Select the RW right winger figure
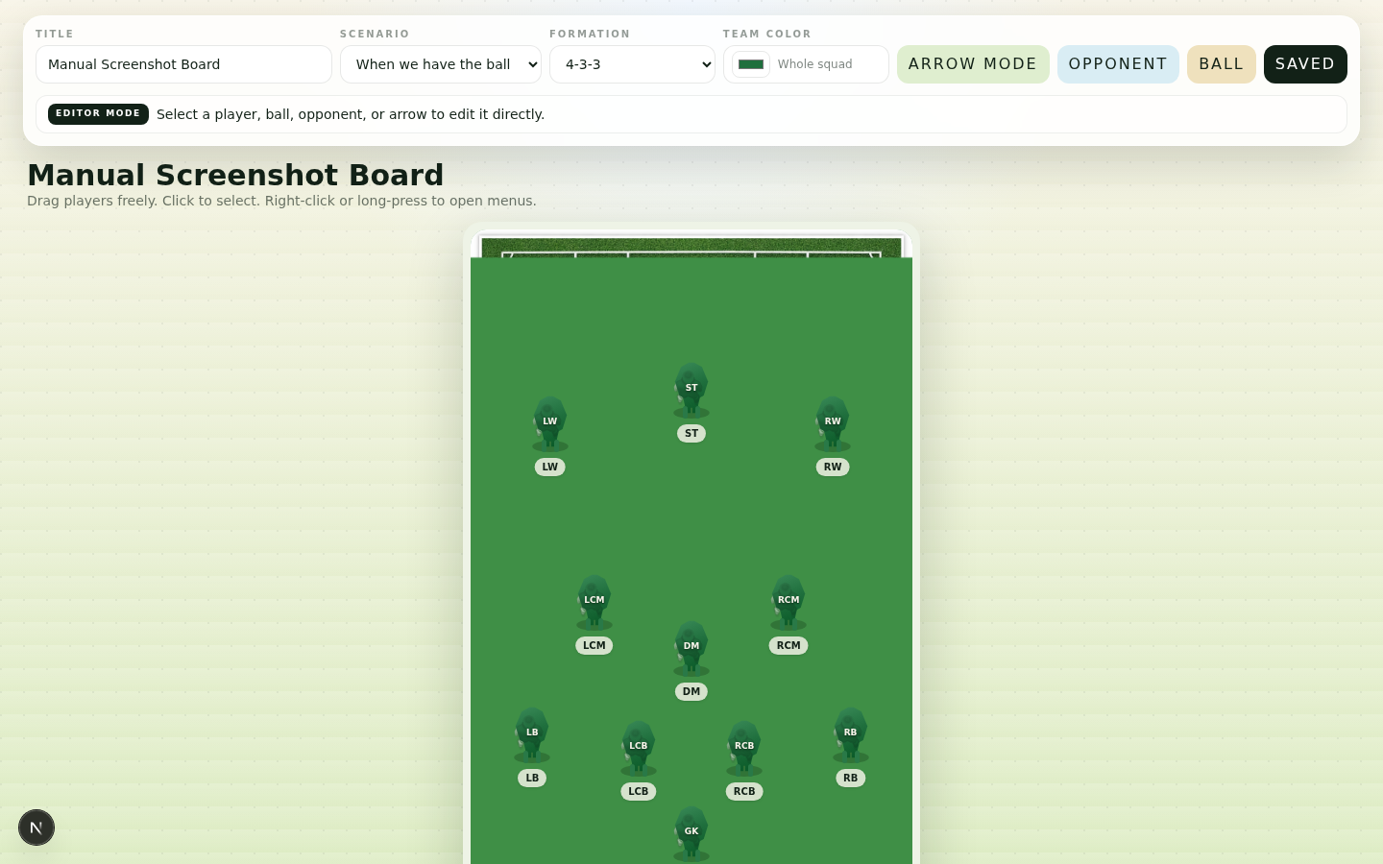The width and height of the screenshot is (1383, 864). [x=833, y=423]
